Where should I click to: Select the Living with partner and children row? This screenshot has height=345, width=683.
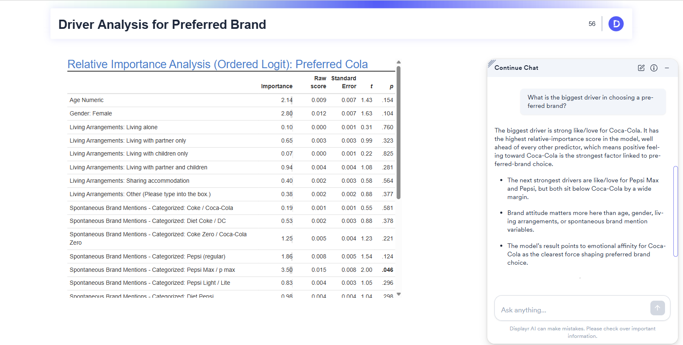click(x=231, y=167)
